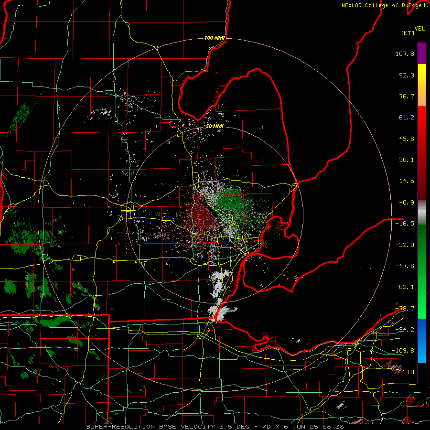Image resolution: width=430 pixels, height=430 pixels.
Task: Click the -47.6 velocity scale value
Action: 405,266
